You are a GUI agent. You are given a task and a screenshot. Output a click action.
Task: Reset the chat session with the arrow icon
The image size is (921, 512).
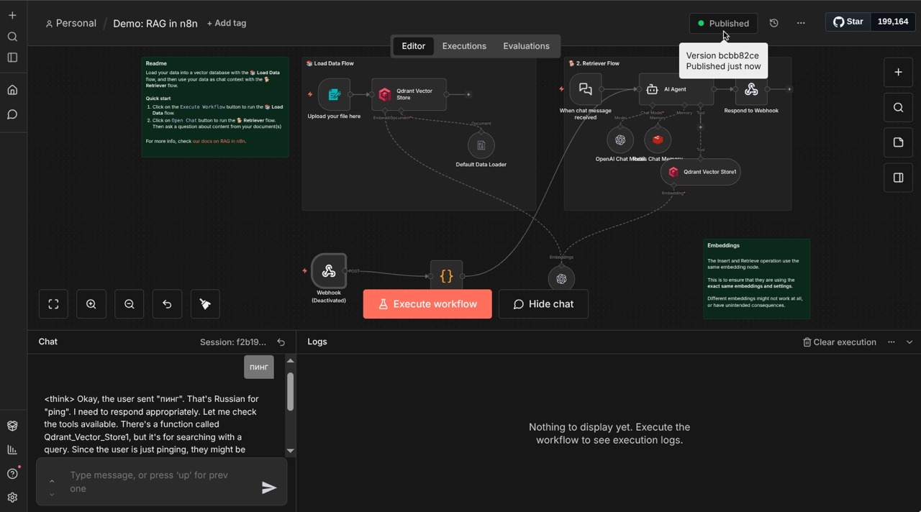pyautogui.click(x=281, y=342)
